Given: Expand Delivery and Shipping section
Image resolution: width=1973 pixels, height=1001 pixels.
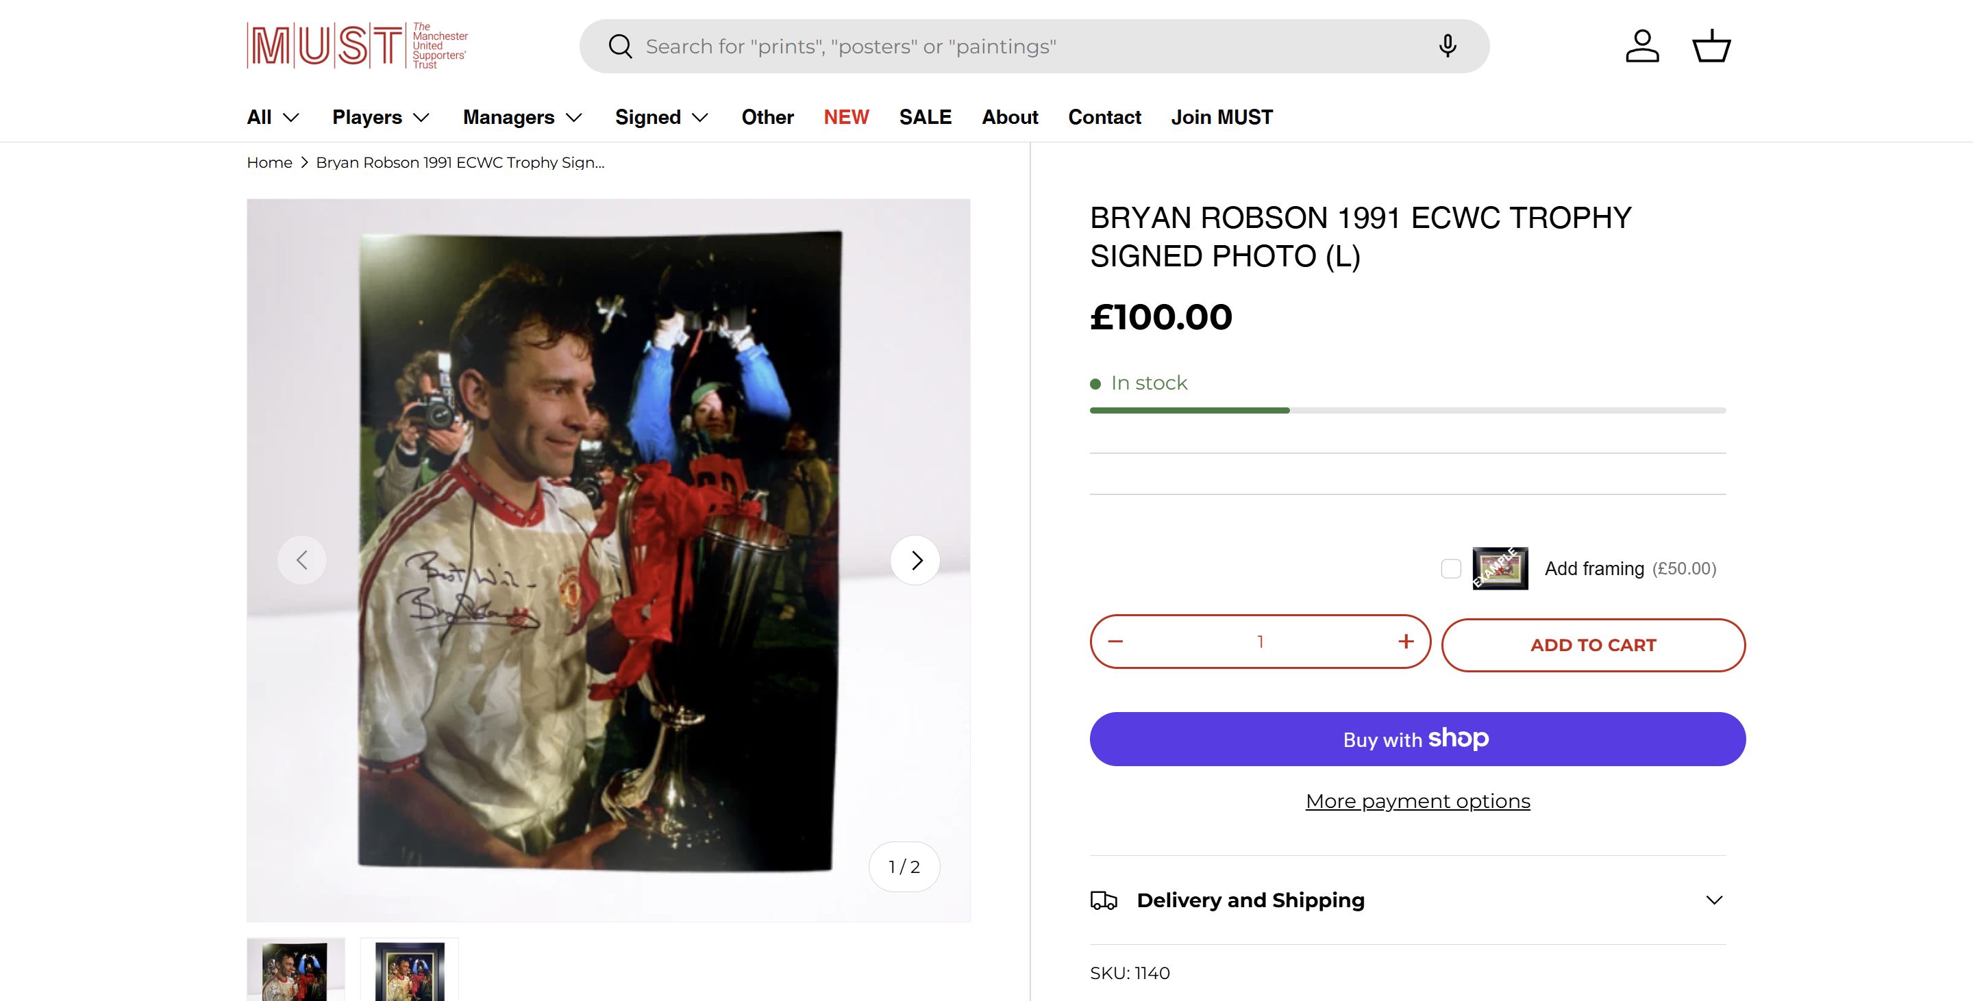Looking at the screenshot, I should pos(1408,900).
